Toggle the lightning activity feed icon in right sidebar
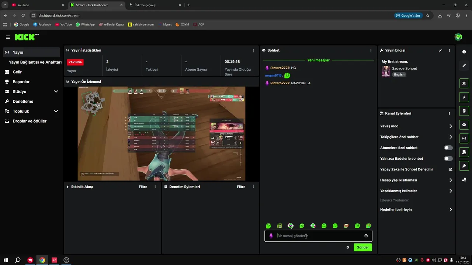This screenshot has height=265, width=472. (464, 97)
